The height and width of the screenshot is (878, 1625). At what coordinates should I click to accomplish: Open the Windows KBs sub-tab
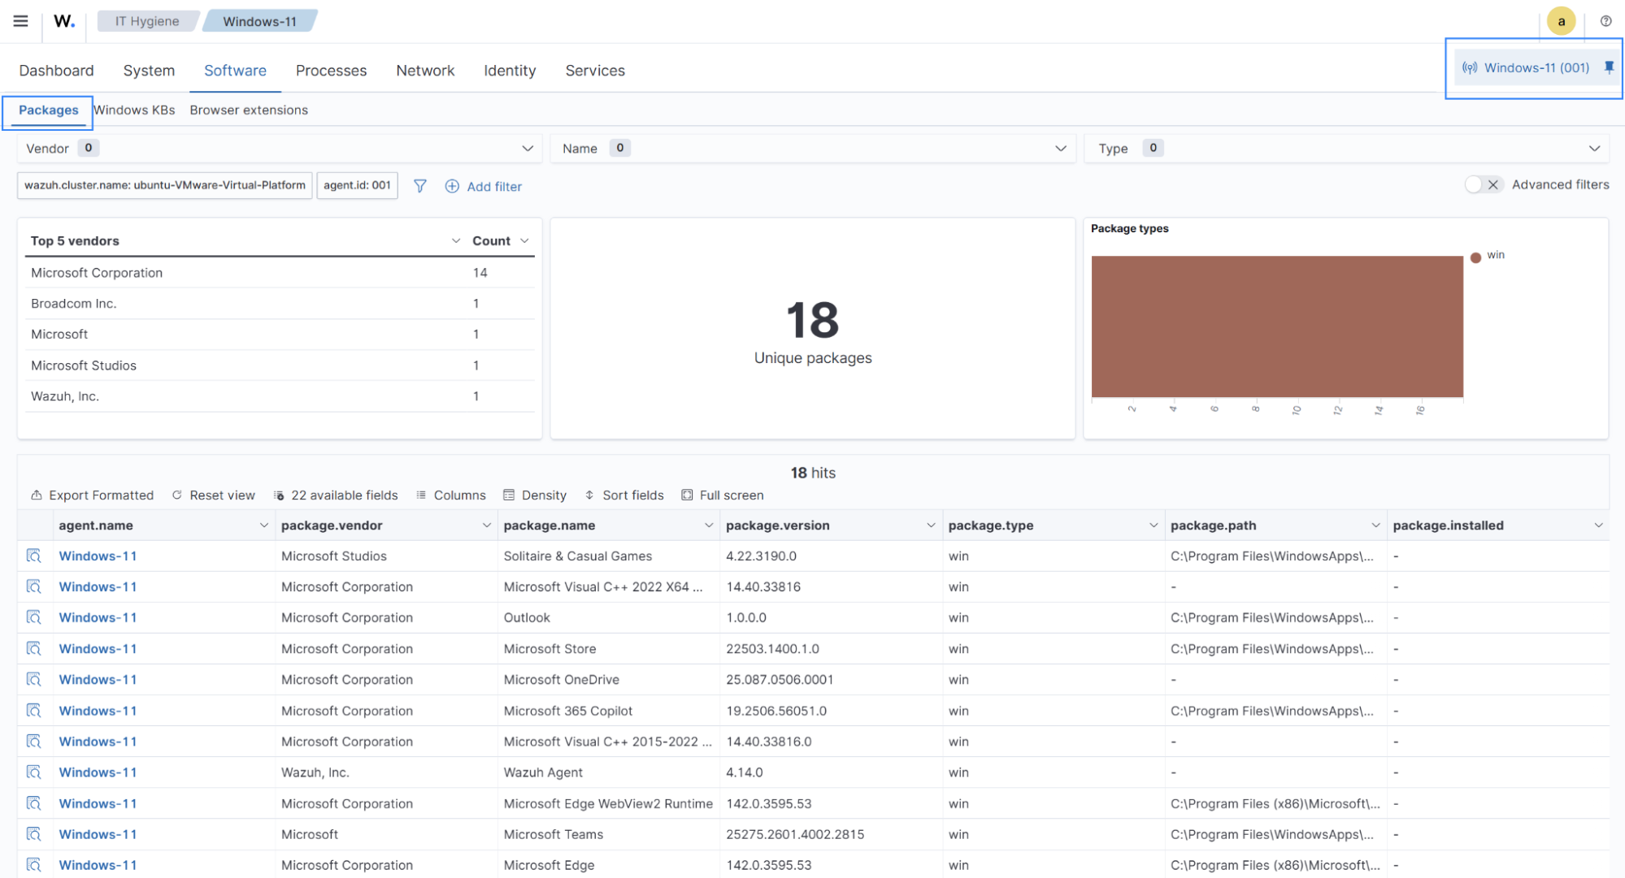pyautogui.click(x=134, y=110)
